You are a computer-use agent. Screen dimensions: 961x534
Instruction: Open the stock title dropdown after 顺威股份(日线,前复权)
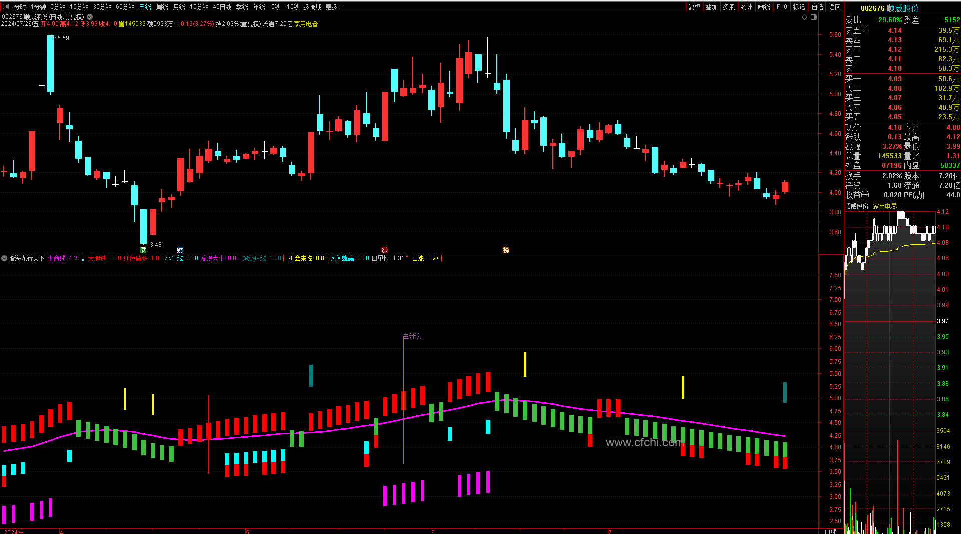coord(90,17)
